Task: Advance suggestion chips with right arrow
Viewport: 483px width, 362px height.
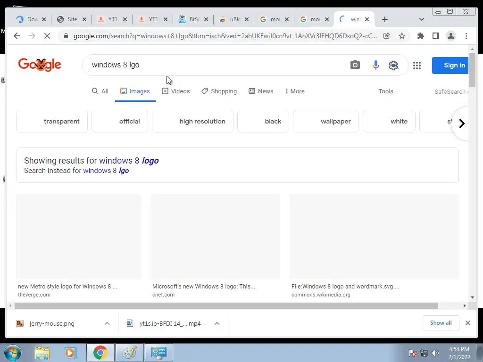Action: [461, 123]
